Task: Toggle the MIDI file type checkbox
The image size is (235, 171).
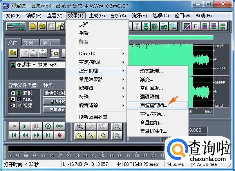Action: coord(13,99)
